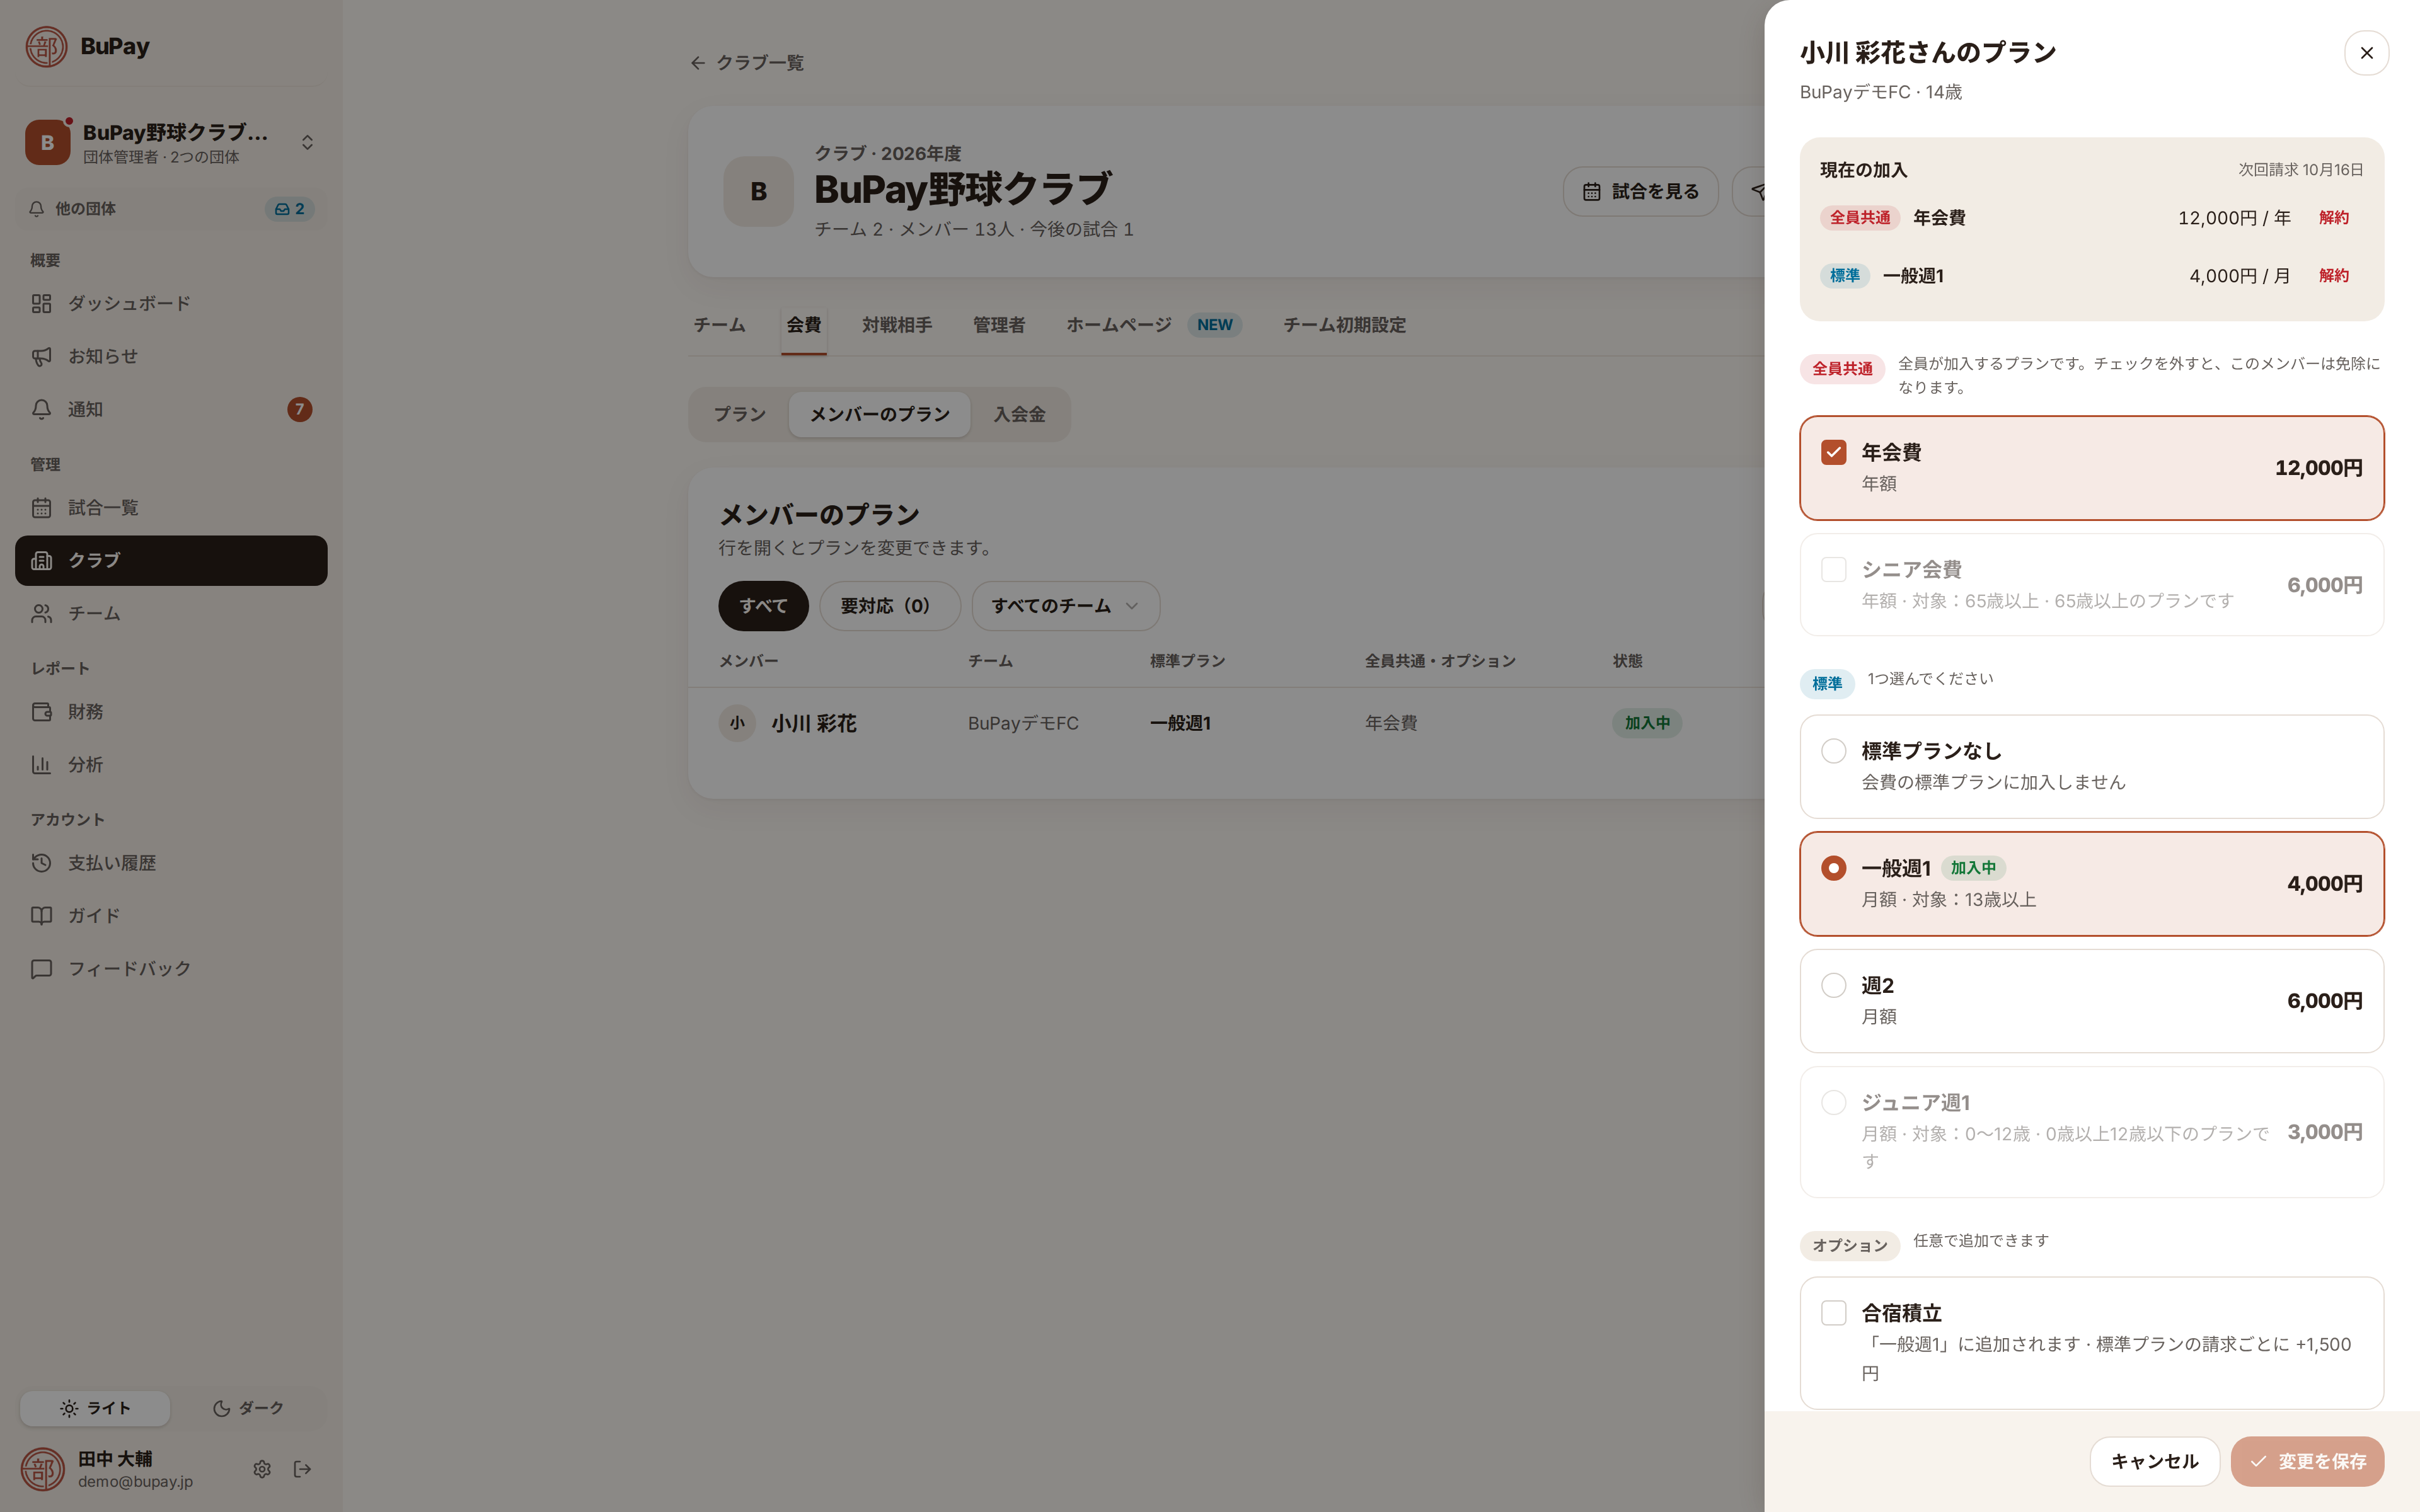Select the 要対応 (0) filter chip
This screenshot has height=1512, width=2420.
click(x=889, y=606)
